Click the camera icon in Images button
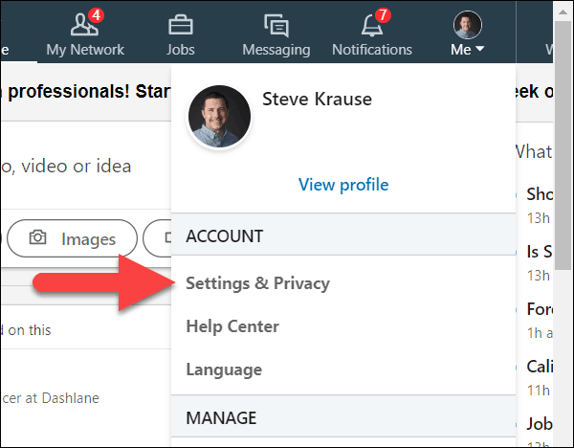 point(37,237)
